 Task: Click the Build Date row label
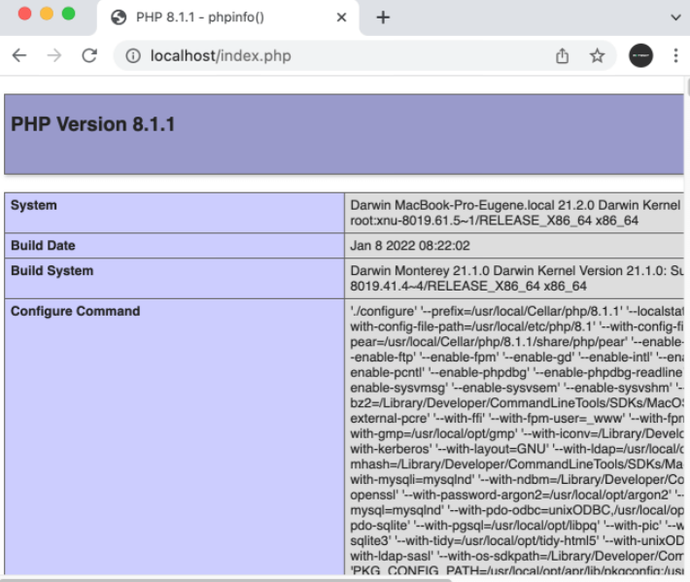(43, 246)
